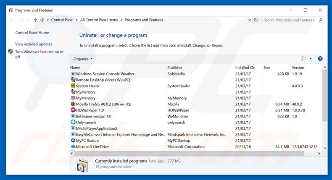Open recent locations dropdown arrow
332x180 pixels.
pos(29,20)
